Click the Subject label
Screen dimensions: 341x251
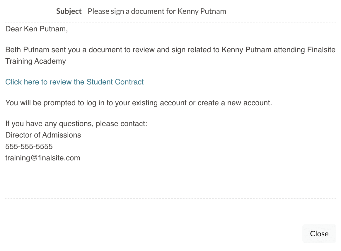tap(69, 11)
